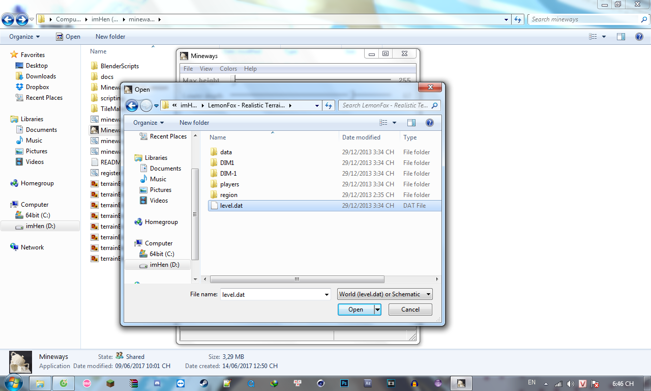This screenshot has height=391, width=651.
Task: Select the region folder row
Action: click(324, 195)
